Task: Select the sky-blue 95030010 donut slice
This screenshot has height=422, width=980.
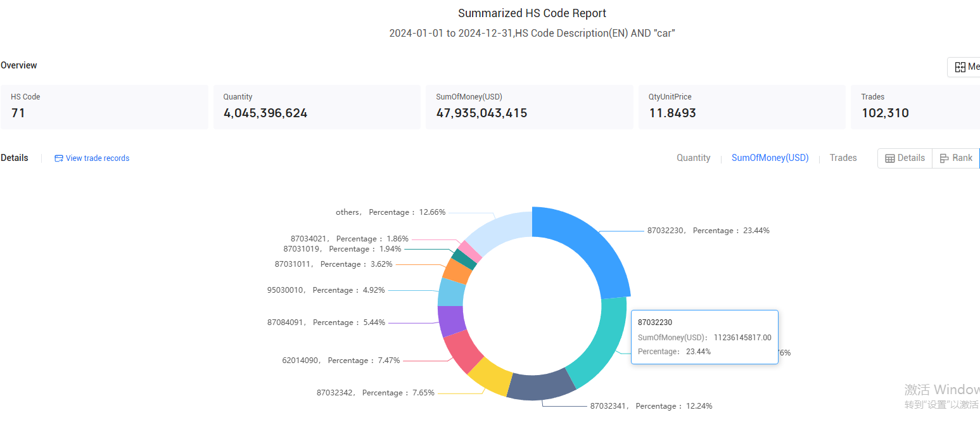Action: click(x=452, y=292)
